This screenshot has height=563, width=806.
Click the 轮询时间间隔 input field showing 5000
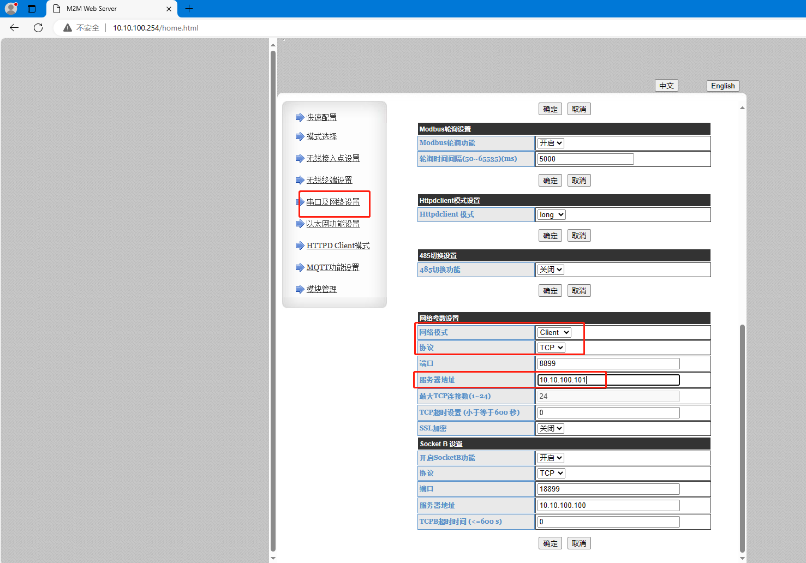click(x=585, y=159)
